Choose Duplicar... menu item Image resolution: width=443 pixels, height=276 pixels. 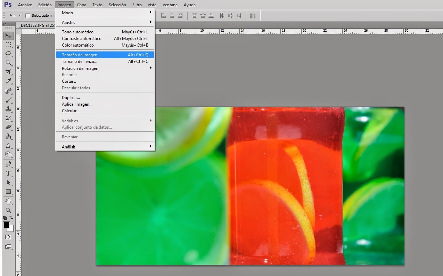click(105, 98)
